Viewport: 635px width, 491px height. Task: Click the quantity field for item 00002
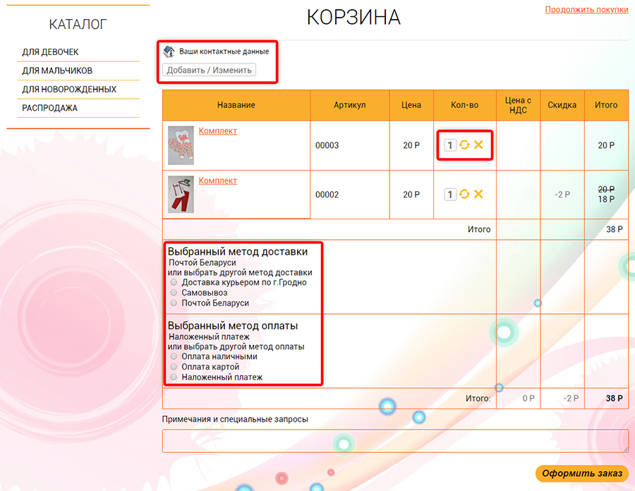(450, 194)
